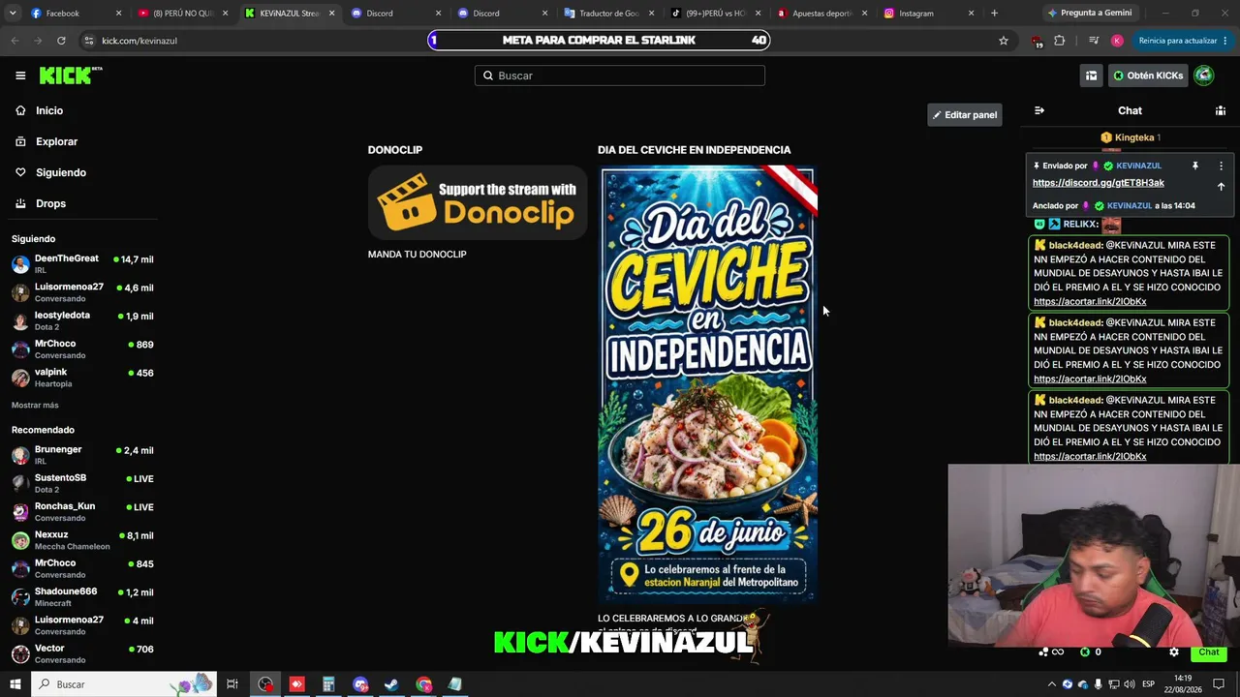The height and width of the screenshot is (697, 1240).
Task: Open Brunenger's recommended channel
Action: [82, 455]
